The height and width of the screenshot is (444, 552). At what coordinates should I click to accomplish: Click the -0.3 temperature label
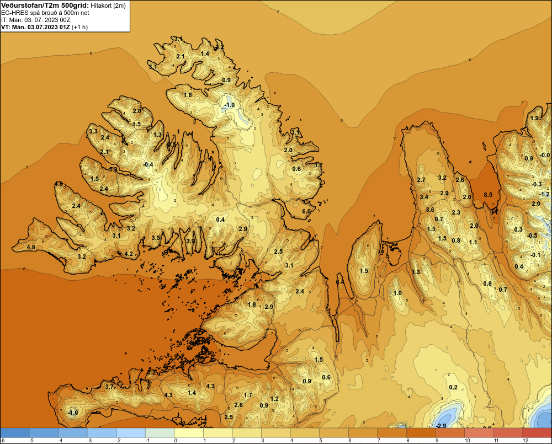537,184
